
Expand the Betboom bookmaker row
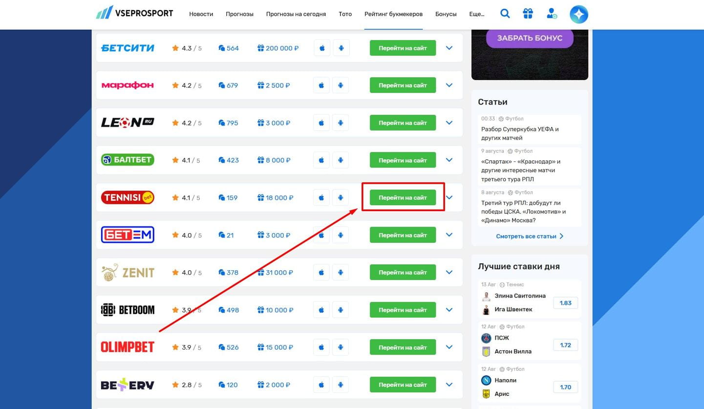(x=449, y=310)
